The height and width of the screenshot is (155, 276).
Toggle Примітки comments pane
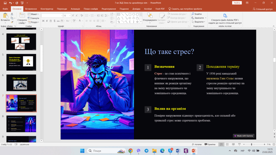[x=210, y=144]
